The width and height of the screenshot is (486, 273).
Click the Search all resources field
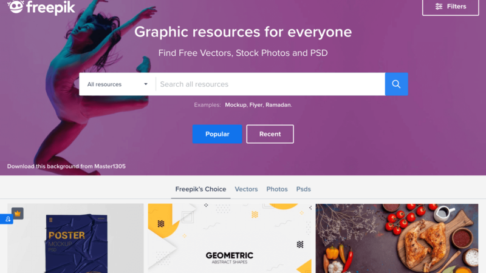(x=270, y=84)
